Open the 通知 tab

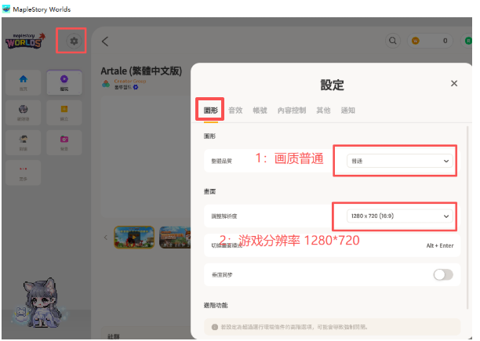pos(347,111)
